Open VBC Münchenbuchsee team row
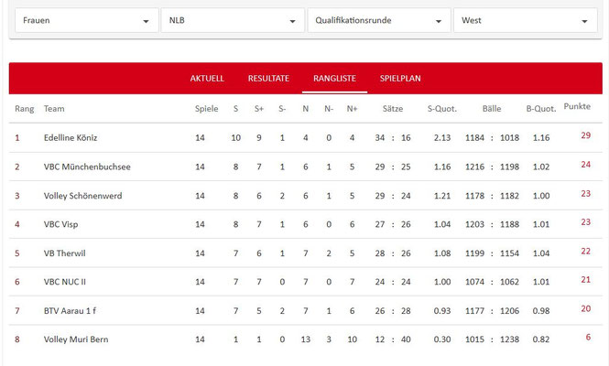 (85, 167)
